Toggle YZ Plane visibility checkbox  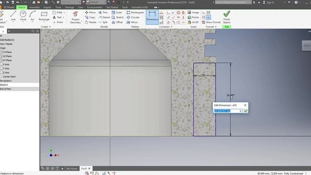1,52
